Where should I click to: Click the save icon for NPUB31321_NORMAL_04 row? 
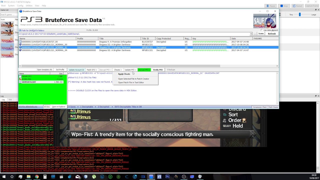point(20,50)
